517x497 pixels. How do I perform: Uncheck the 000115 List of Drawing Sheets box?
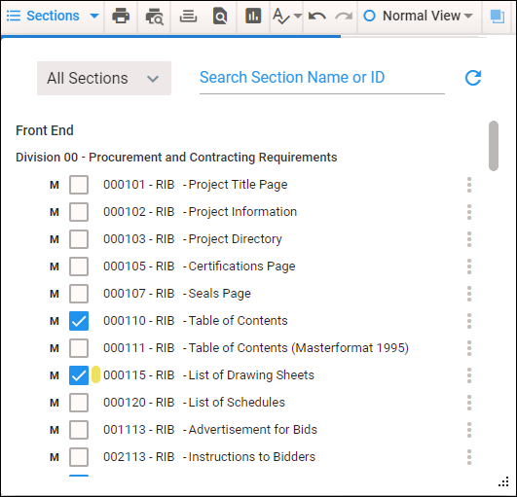tap(79, 375)
